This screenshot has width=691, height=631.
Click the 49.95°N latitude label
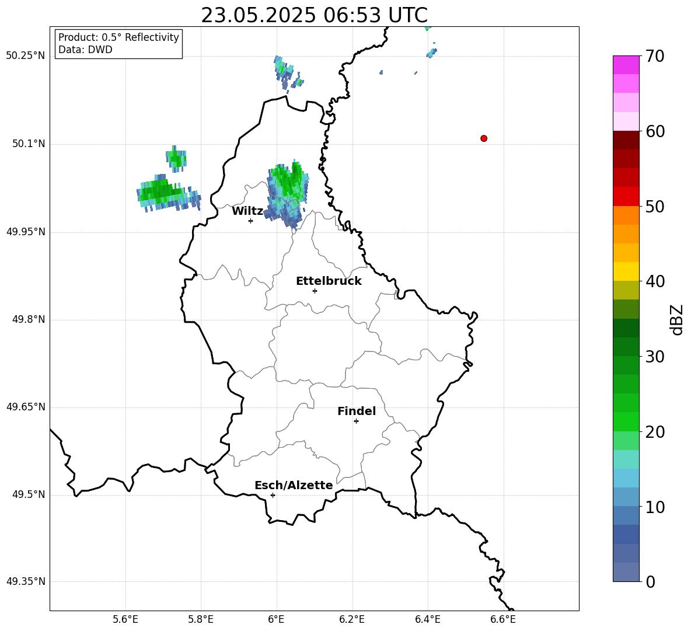(x=26, y=231)
